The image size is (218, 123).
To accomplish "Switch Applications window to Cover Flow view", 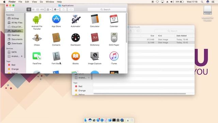I will coord(42,10).
